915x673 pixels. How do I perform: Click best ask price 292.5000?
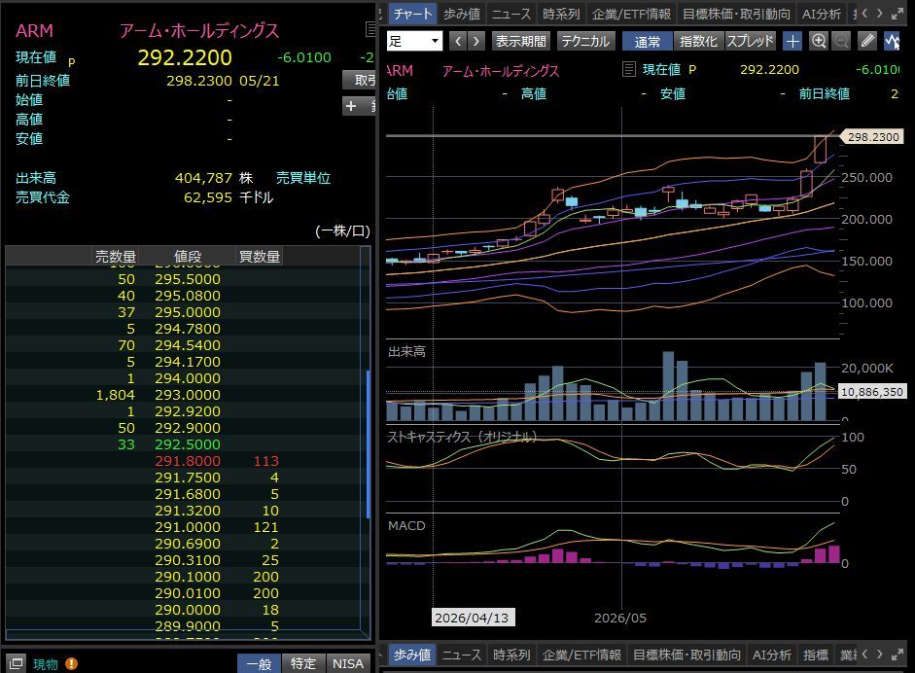point(188,444)
